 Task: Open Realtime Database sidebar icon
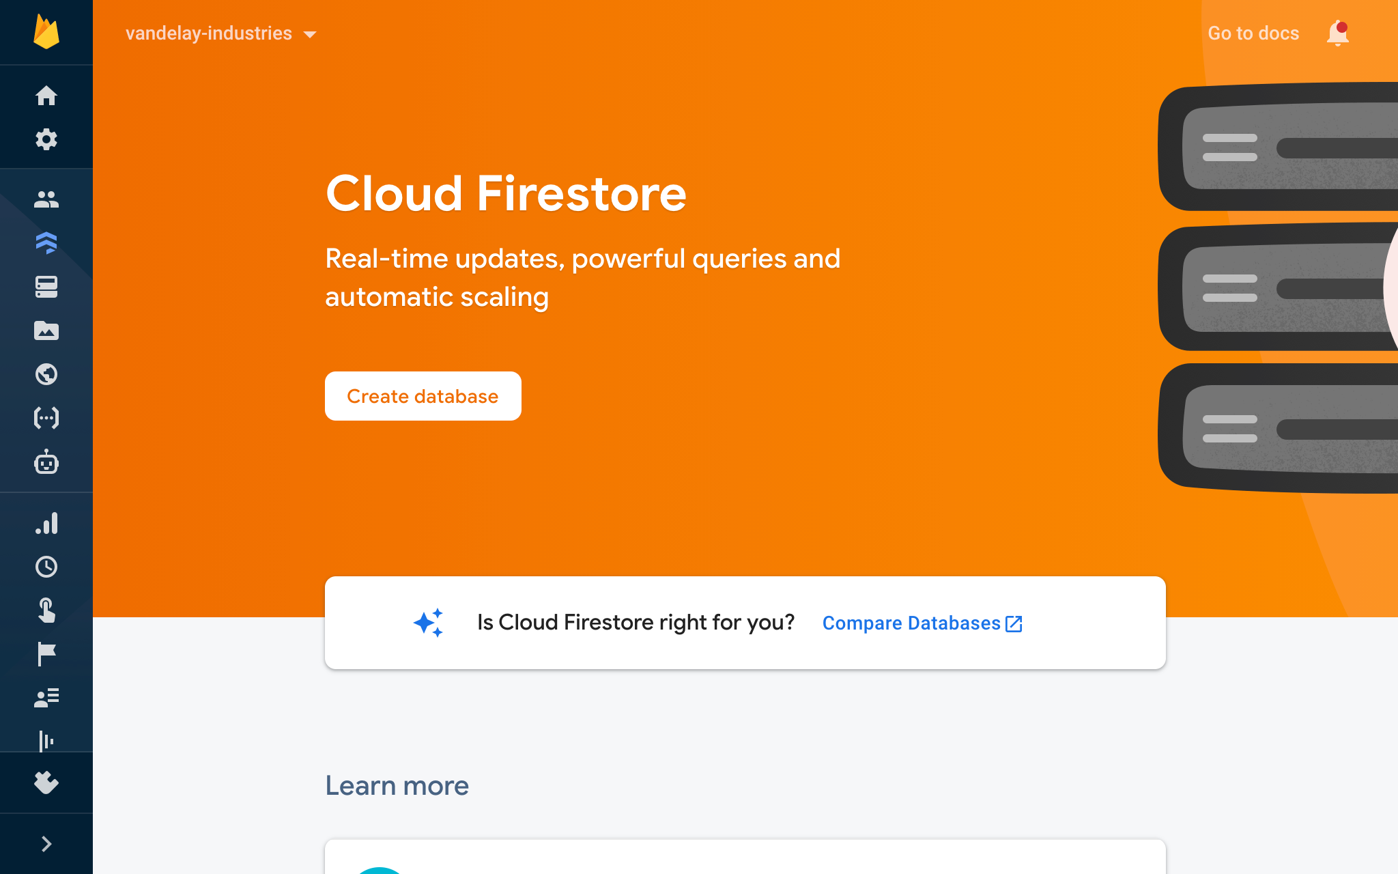[x=46, y=287]
